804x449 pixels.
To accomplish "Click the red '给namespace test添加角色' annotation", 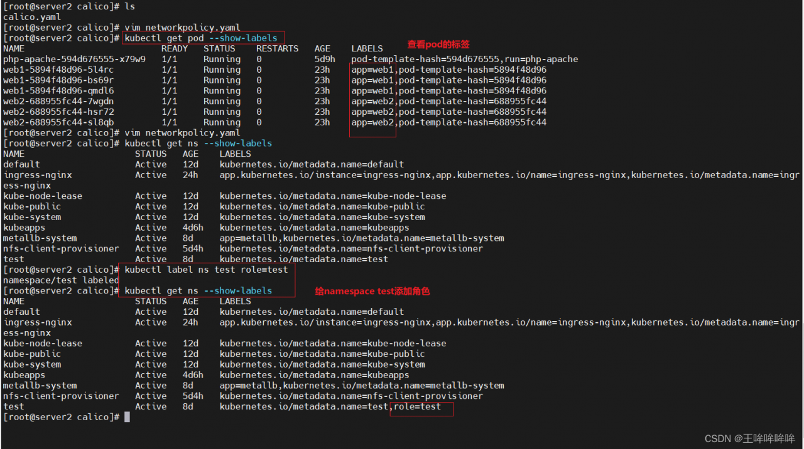I will pos(372,292).
